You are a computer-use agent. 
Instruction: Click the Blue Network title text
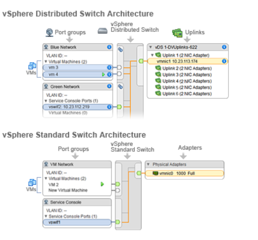[63, 47]
